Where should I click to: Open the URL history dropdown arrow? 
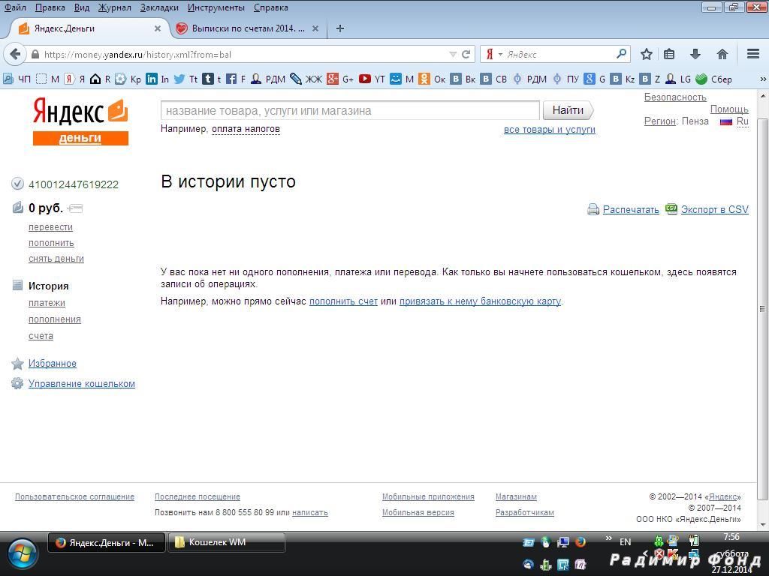[453, 54]
